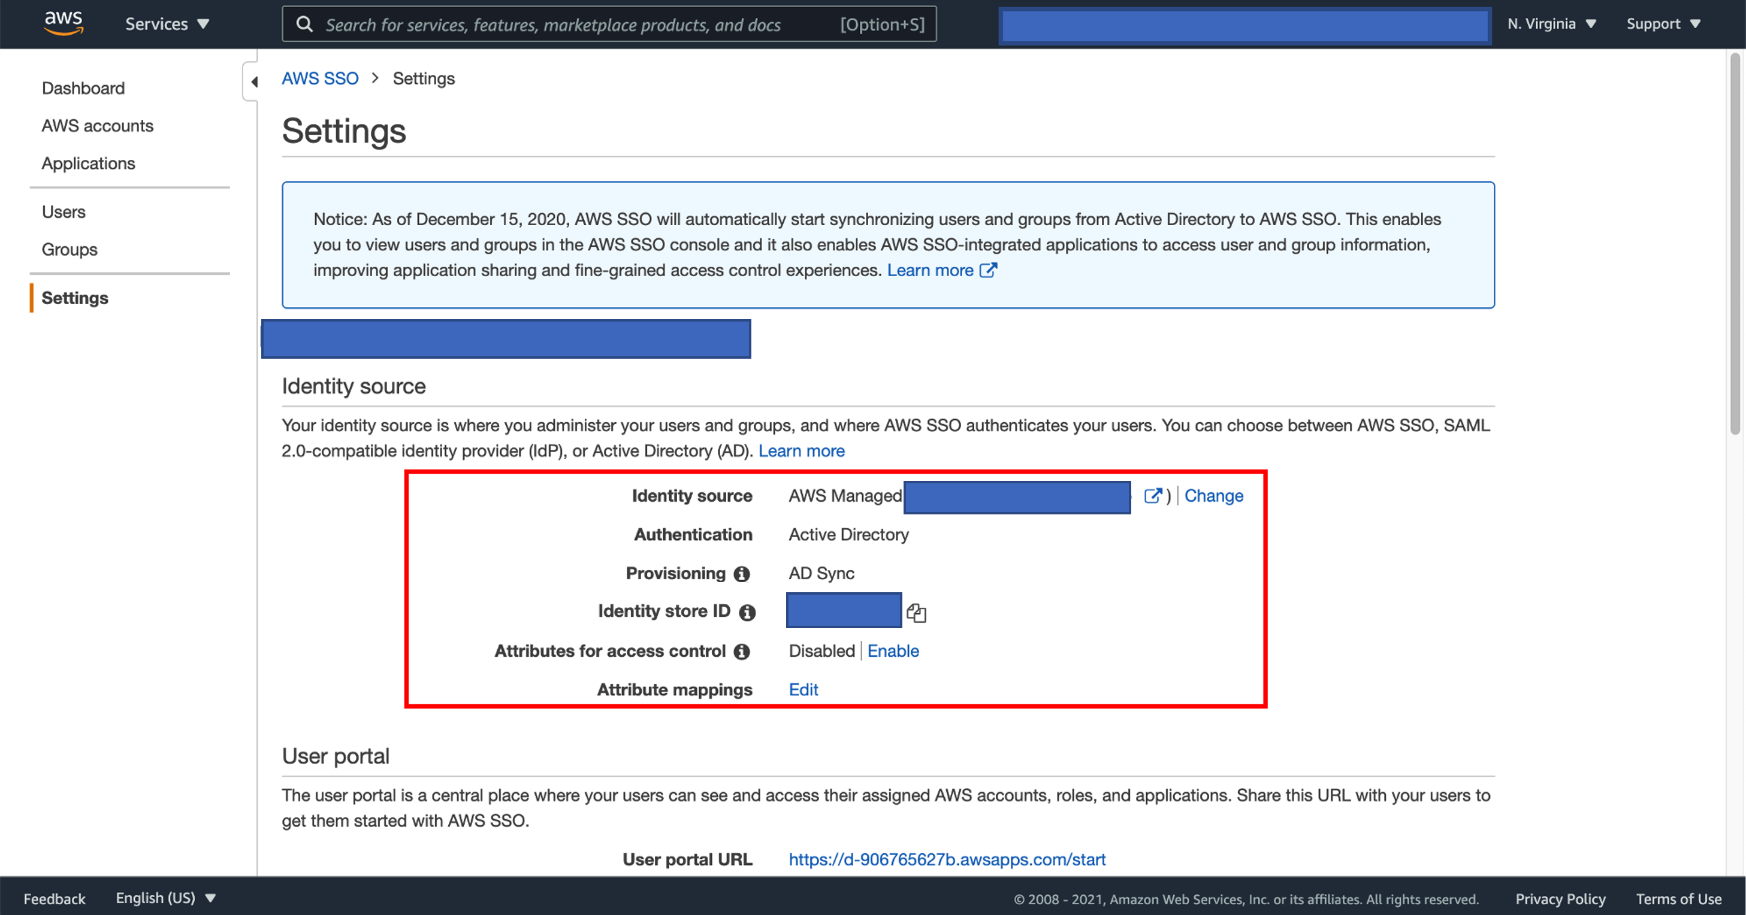
Task: Click the Identity store ID info icon
Action: pyautogui.click(x=747, y=611)
